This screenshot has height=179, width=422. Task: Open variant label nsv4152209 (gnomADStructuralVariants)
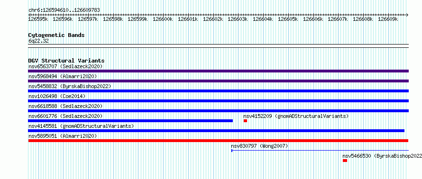[x=296, y=116]
